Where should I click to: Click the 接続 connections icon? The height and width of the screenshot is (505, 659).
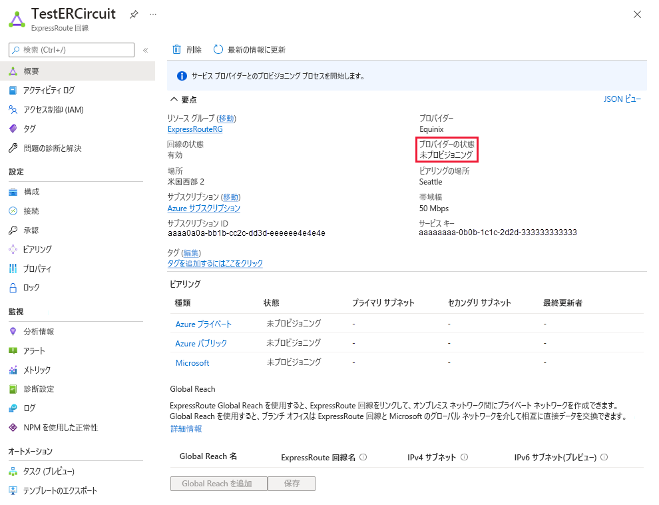(x=13, y=211)
